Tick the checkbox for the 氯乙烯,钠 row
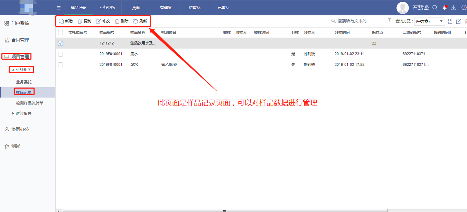Viewport: 467px width, 212px height. [x=60, y=64]
